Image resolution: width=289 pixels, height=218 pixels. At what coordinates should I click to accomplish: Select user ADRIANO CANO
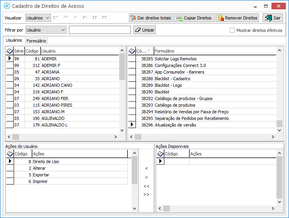[63, 85]
